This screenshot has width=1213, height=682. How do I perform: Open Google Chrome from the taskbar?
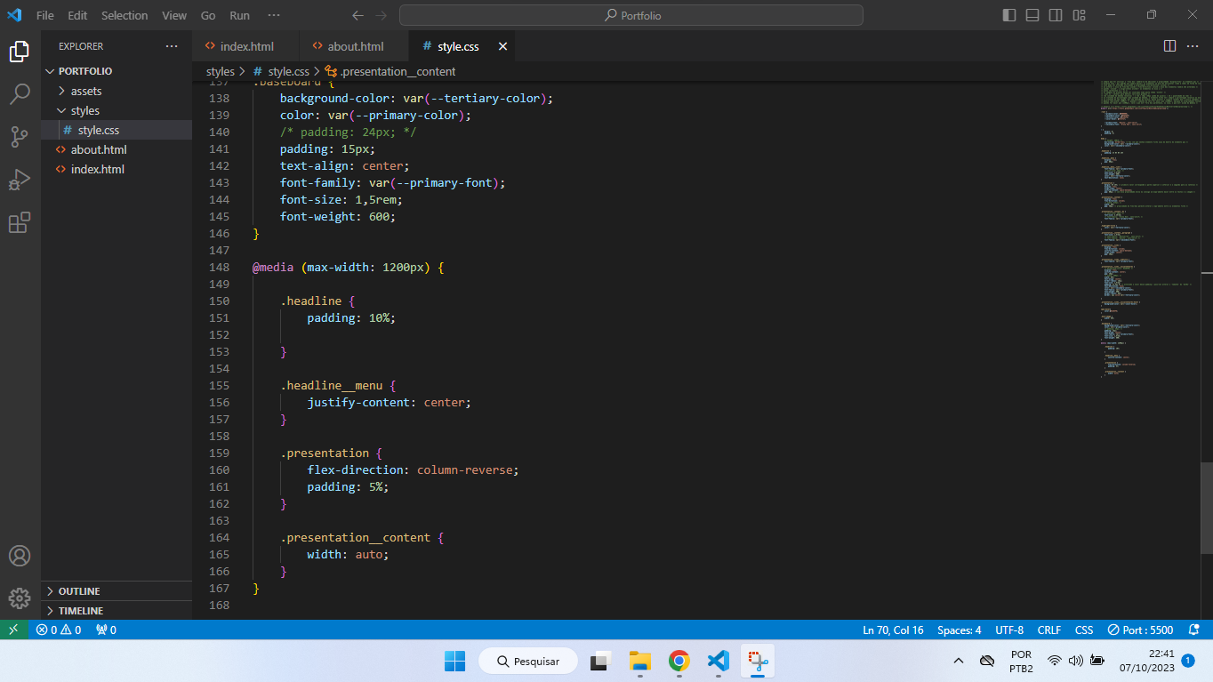click(x=679, y=661)
